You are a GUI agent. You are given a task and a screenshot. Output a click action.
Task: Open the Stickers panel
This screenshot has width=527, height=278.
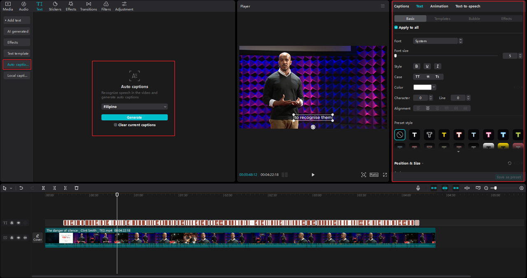coord(55,6)
